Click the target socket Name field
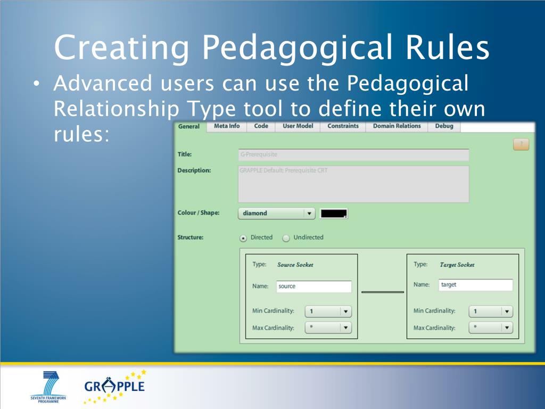 tap(475, 285)
